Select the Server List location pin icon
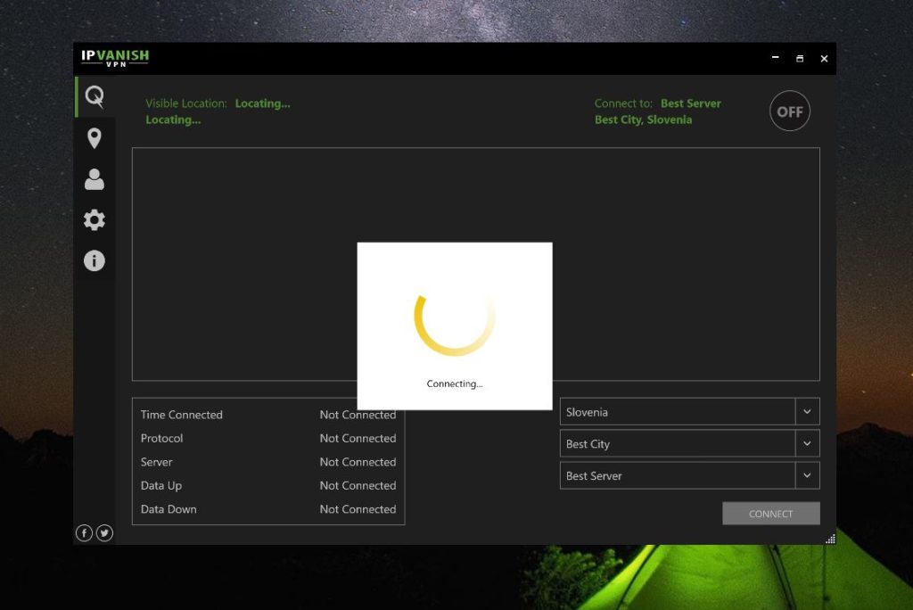Viewport: 913px width, 610px height. pyautogui.click(x=95, y=138)
